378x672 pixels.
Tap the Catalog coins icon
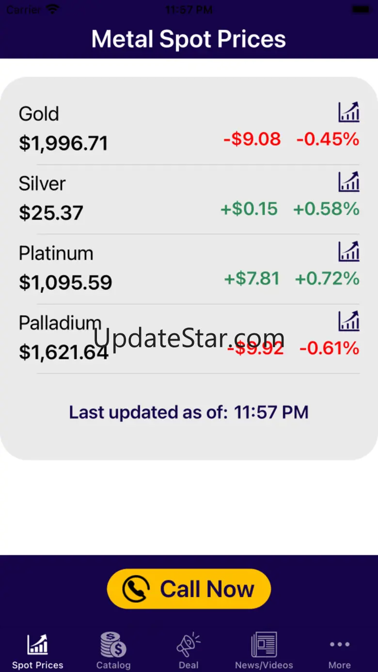click(x=113, y=644)
